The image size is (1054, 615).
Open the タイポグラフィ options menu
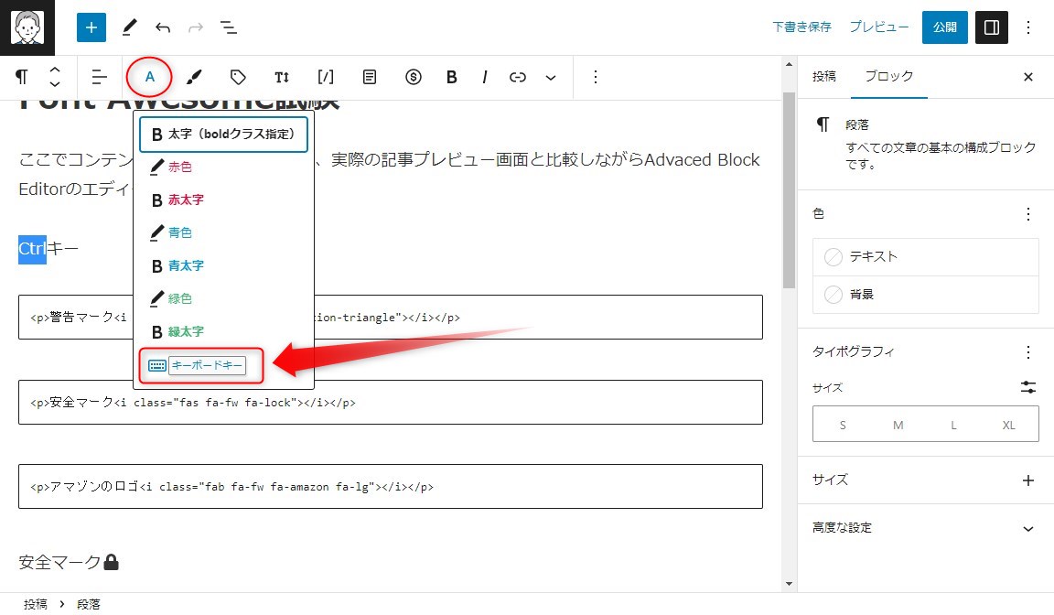coord(1027,351)
